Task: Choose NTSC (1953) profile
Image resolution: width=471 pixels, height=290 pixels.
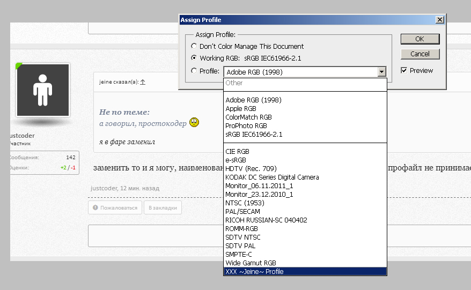Action: click(x=305, y=203)
